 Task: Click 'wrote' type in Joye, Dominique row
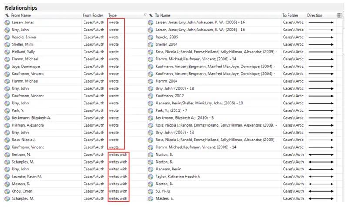pyautogui.click(x=114, y=67)
